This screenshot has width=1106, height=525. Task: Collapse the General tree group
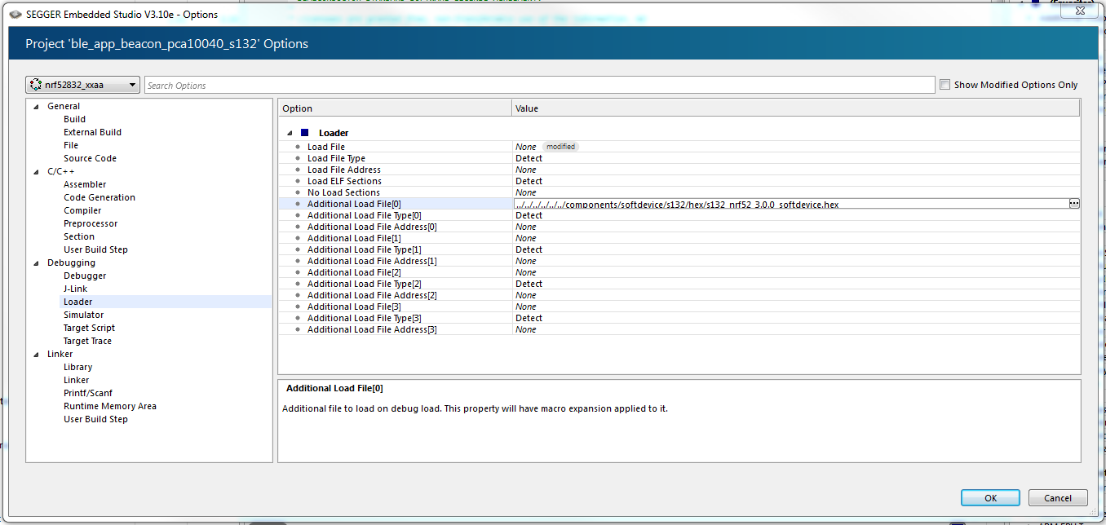click(x=36, y=106)
